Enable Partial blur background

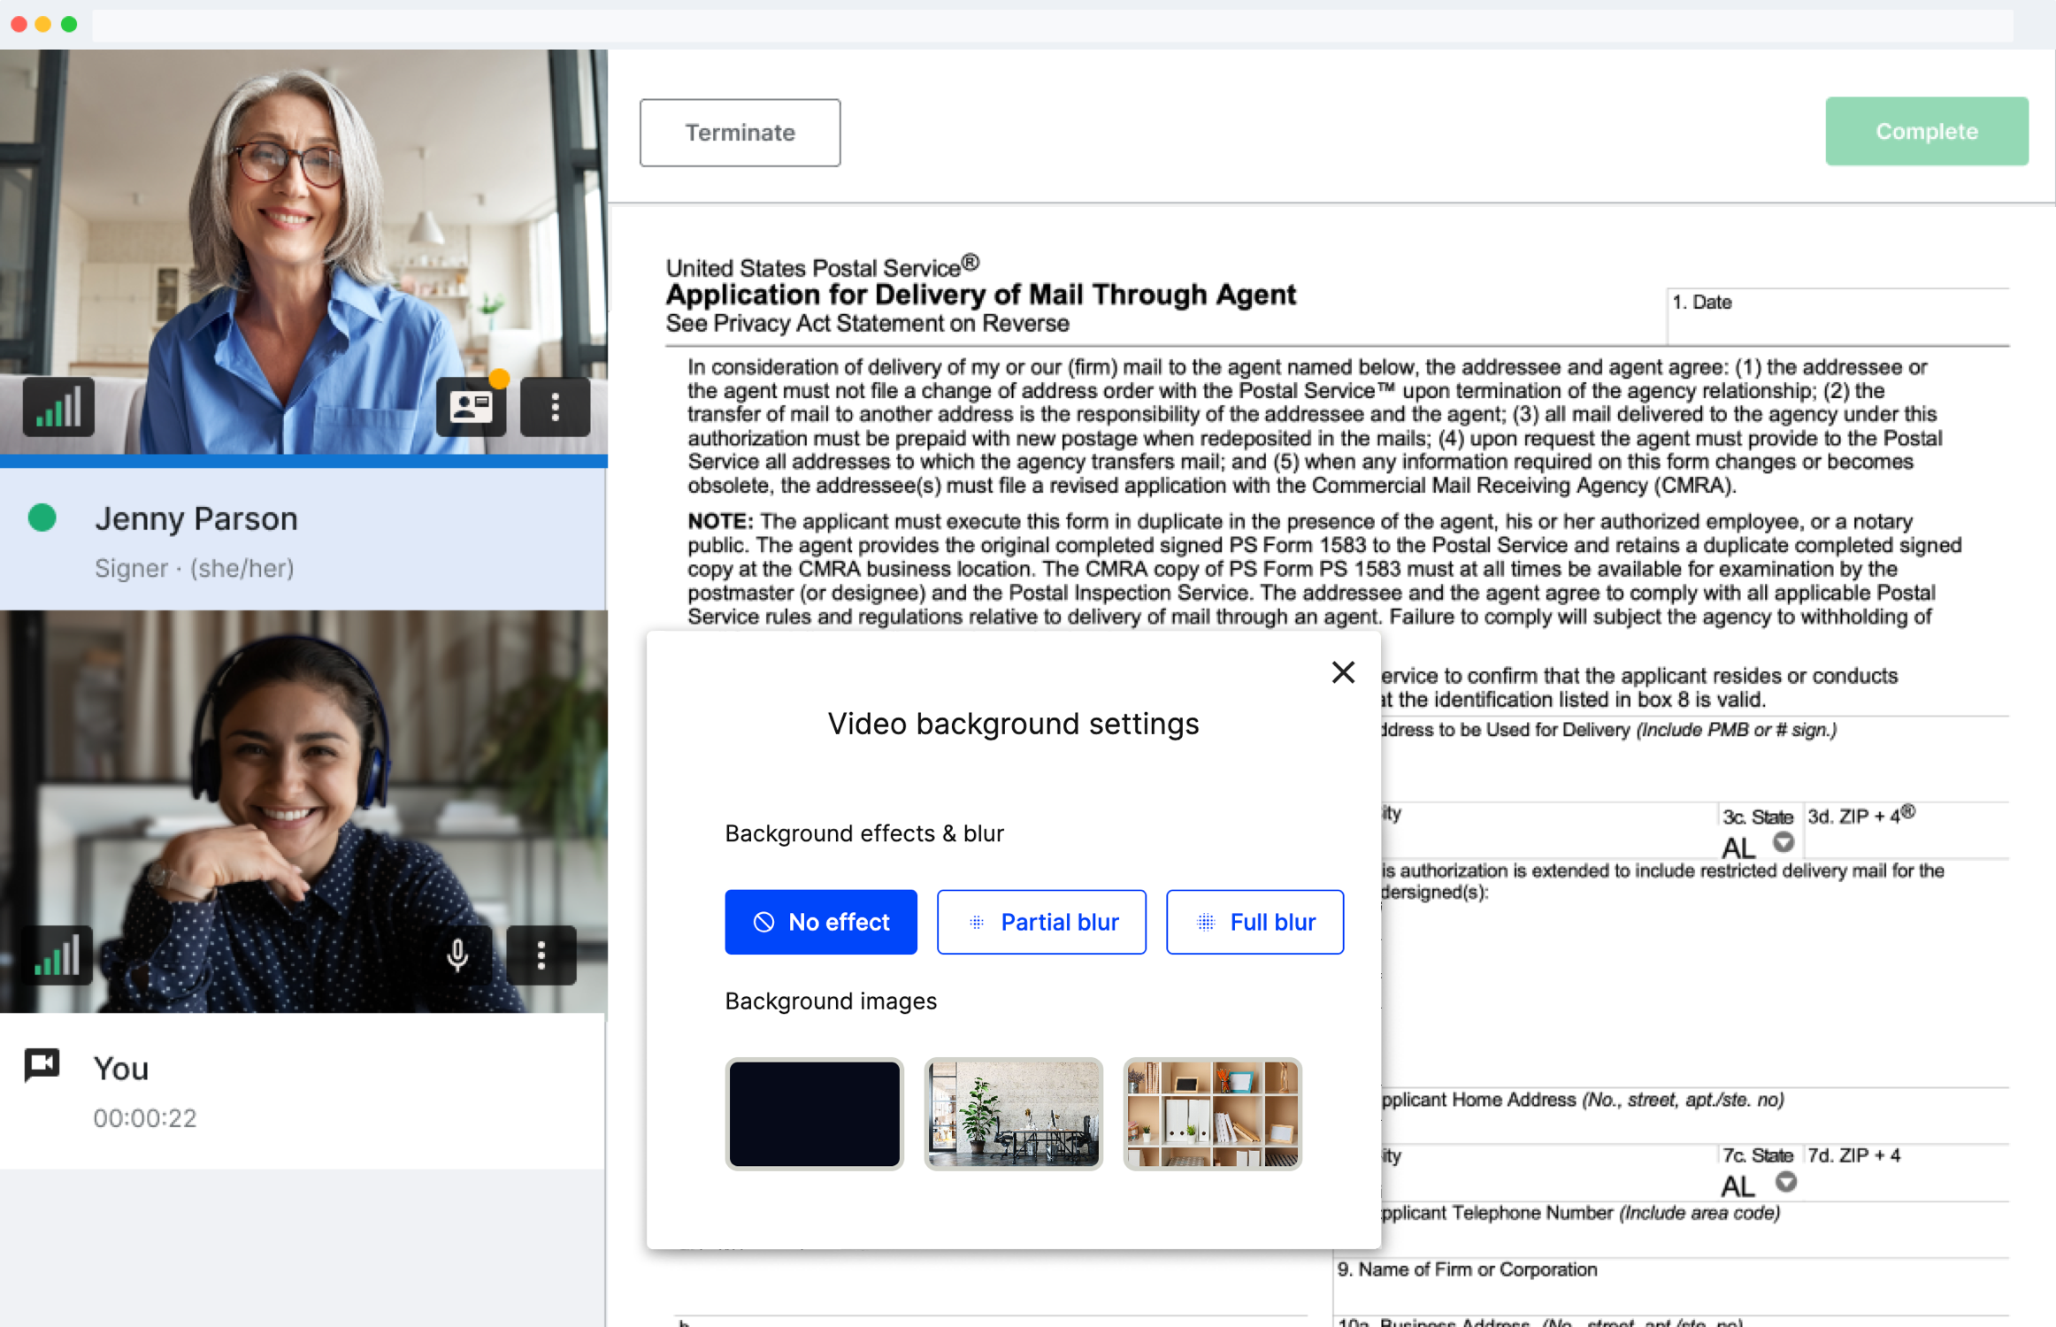pyautogui.click(x=1041, y=922)
